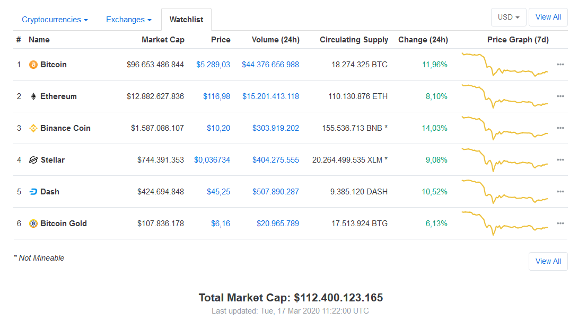Viewport: 587px width, 321px height.
Task: Open the three-dot menu for Dash row
Action: click(x=560, y=192)
